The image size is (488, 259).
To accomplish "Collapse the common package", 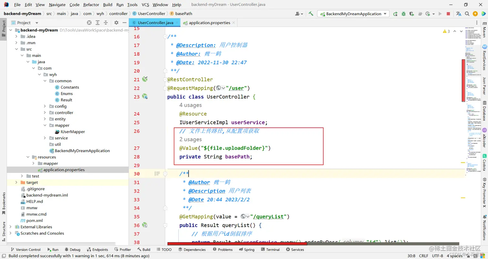I will [45, 81].
